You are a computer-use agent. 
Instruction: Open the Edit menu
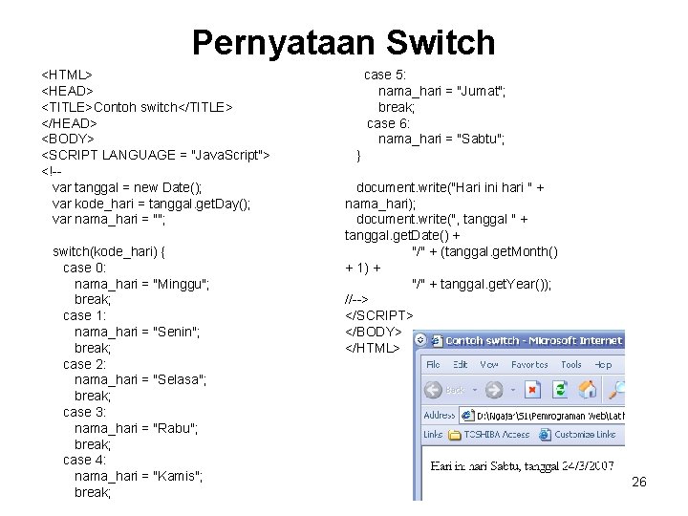click(x=460, y=365)
